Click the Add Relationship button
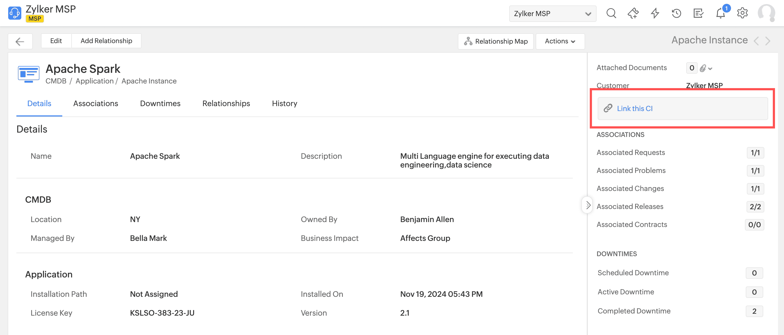The width and height of the screenshot is (784, 335). click(106, 41)
